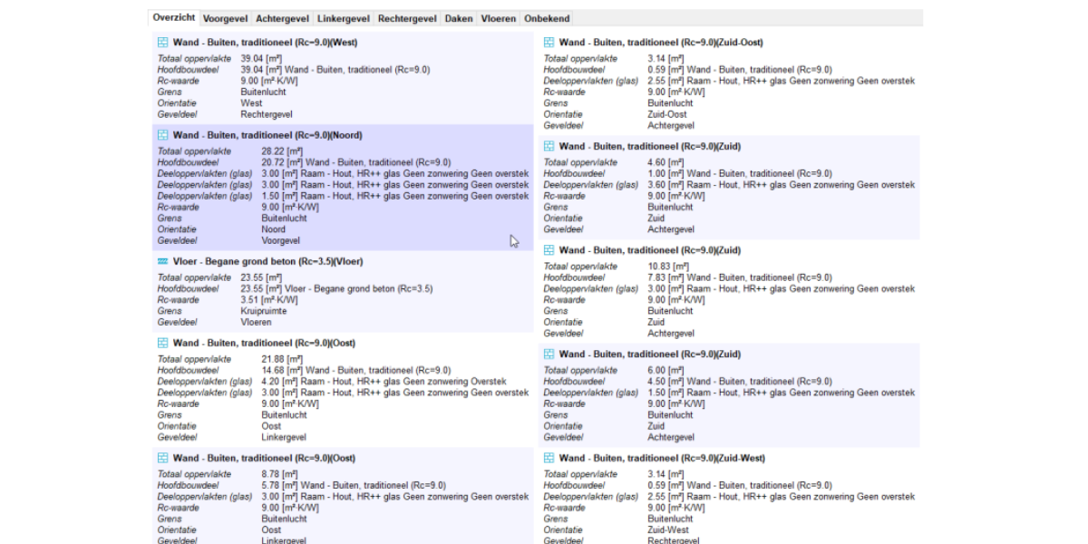
Task: Open the Achtergevel tab
Action: click(x=282, y=18)
